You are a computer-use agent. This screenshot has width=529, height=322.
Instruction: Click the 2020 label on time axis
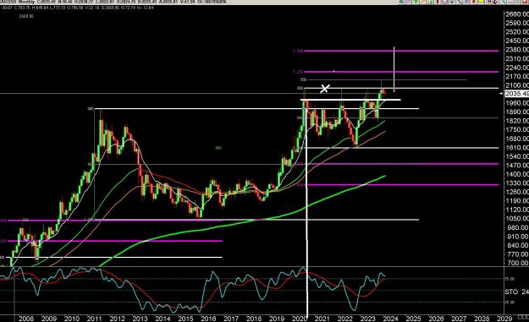[x=299, y=319]
